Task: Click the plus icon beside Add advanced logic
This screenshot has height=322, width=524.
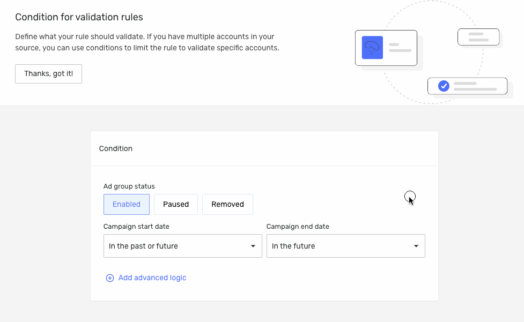Action: point(109,278)
